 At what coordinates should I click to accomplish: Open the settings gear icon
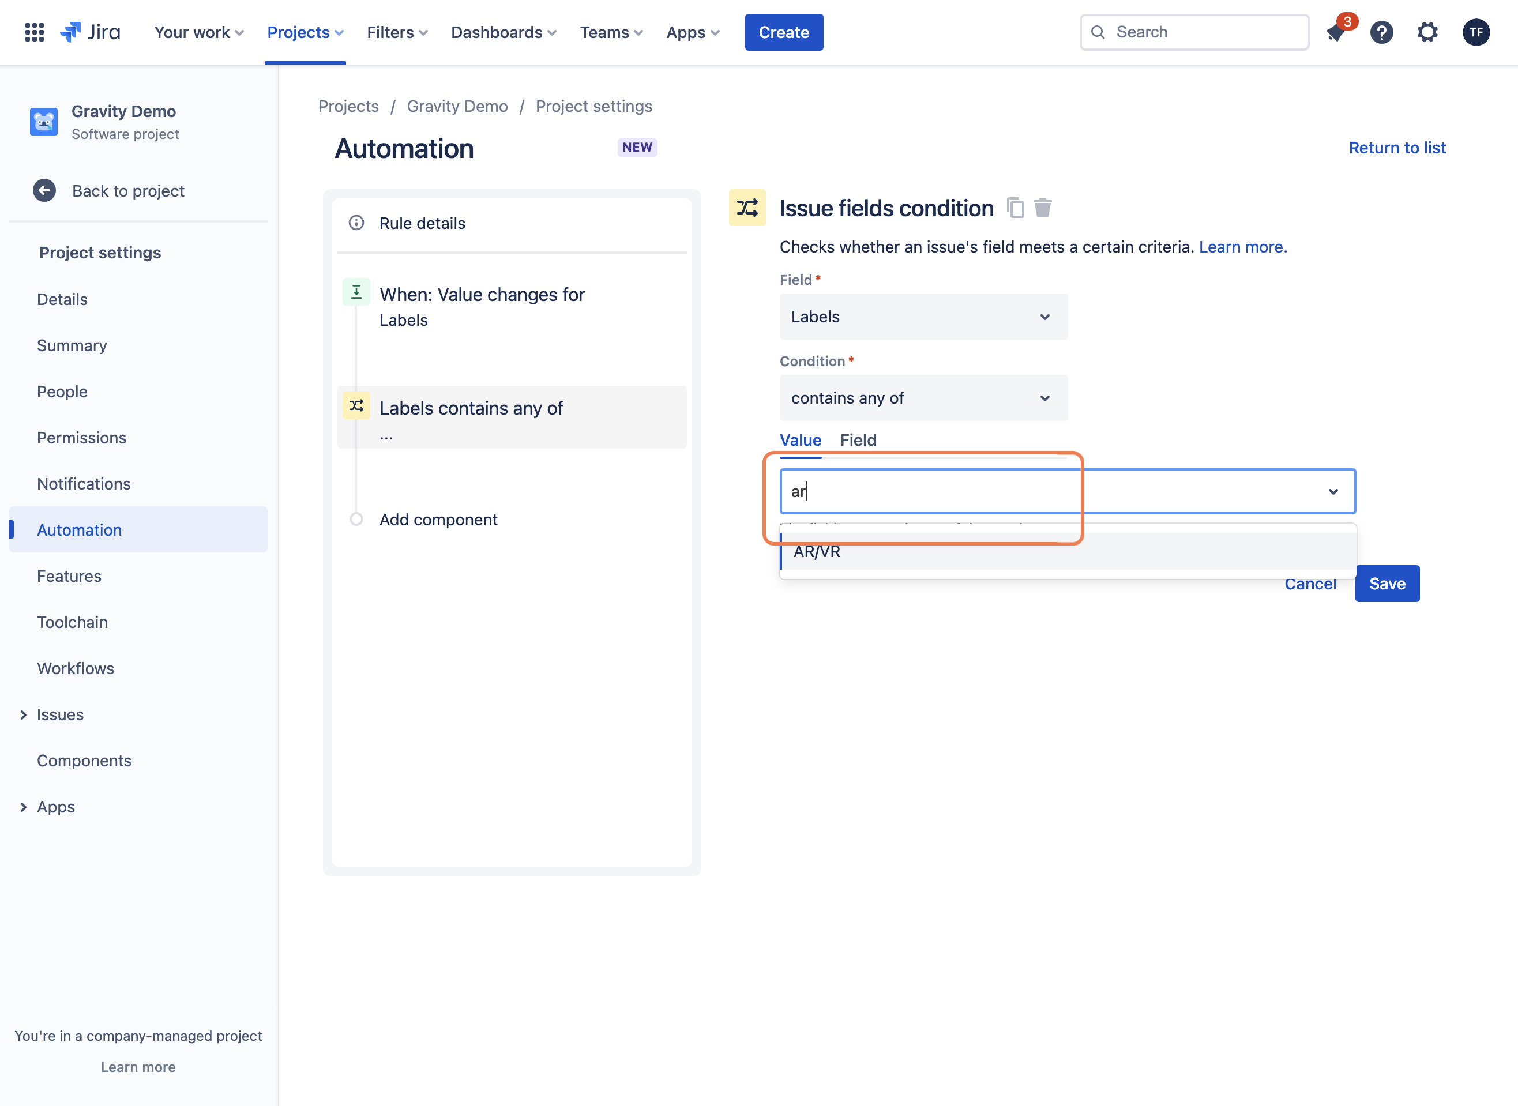(1427, 32)
